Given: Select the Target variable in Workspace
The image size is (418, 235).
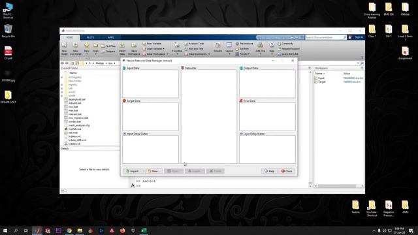Looking at the screenshot, I should click(x=322, y=82).
